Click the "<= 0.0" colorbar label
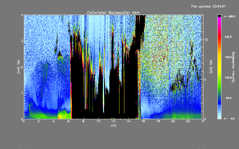This screenshot has height=149, width=239. (x=229, y=119)
